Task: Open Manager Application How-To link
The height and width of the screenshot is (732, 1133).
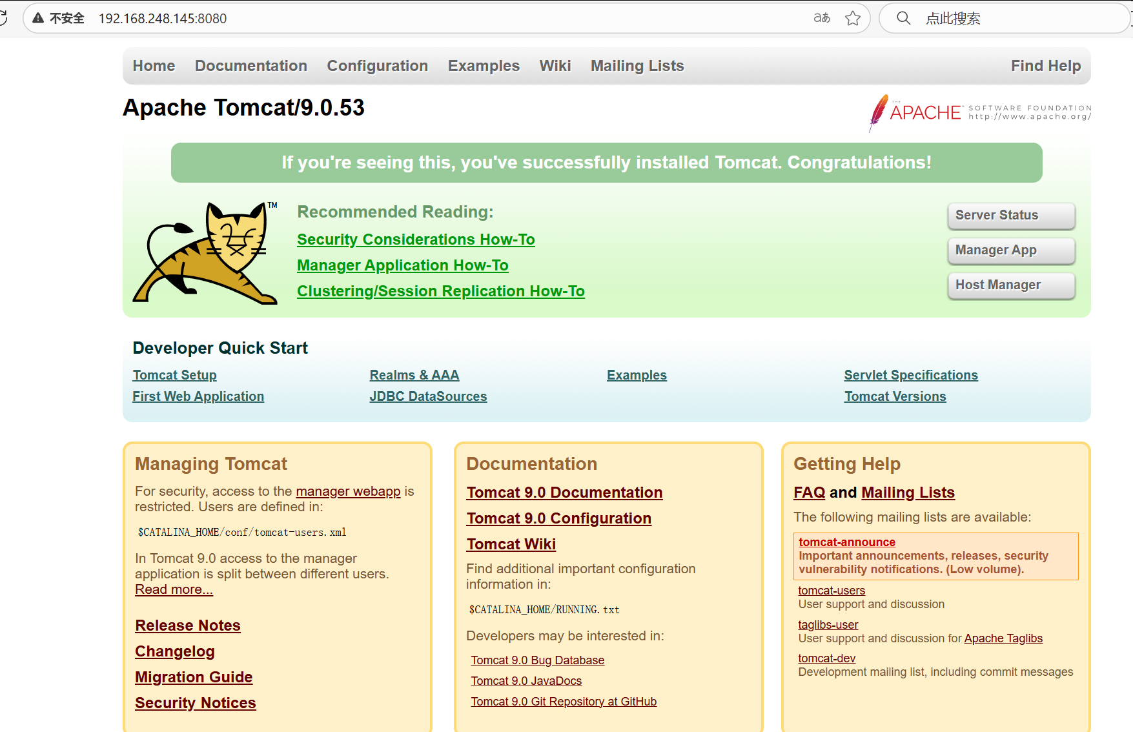Action: (403, 265)
